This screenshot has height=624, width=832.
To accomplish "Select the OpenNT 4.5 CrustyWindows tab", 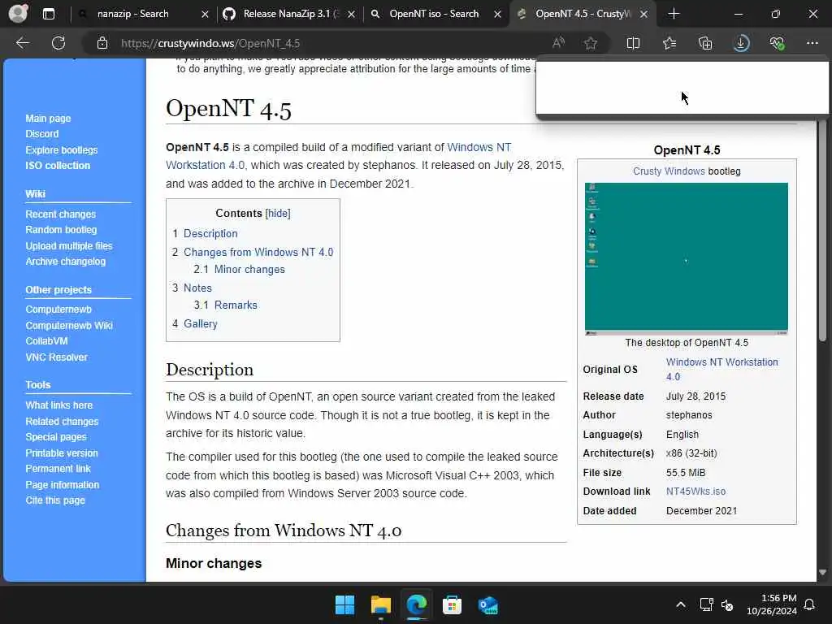I will [583, 14].
